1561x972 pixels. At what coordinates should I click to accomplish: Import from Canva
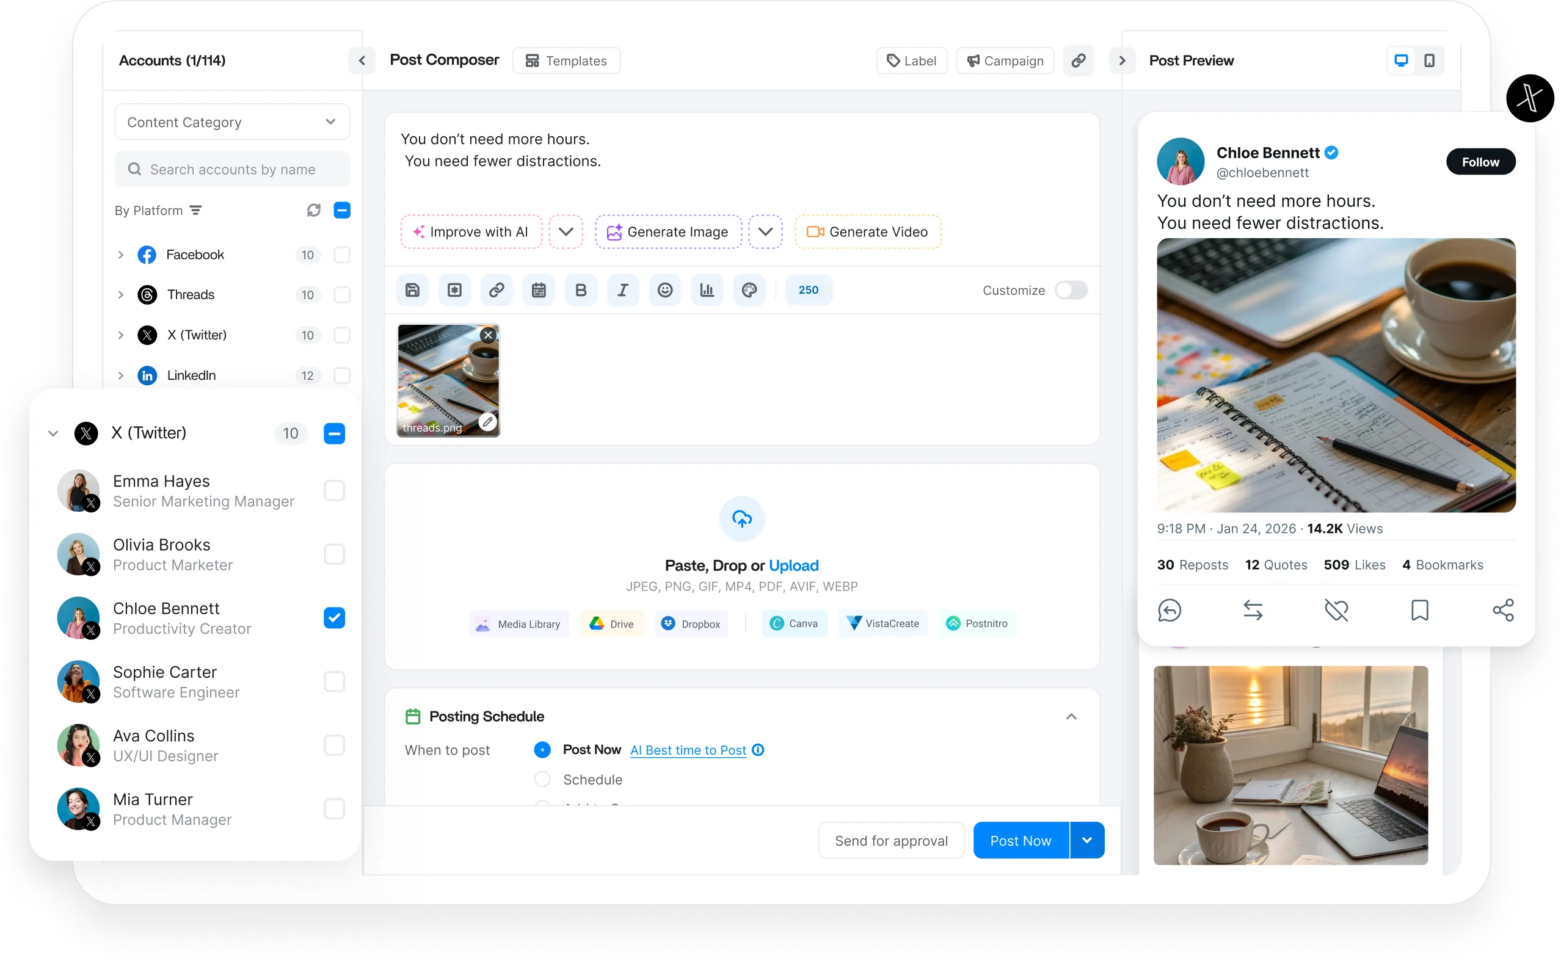[795, 623]
